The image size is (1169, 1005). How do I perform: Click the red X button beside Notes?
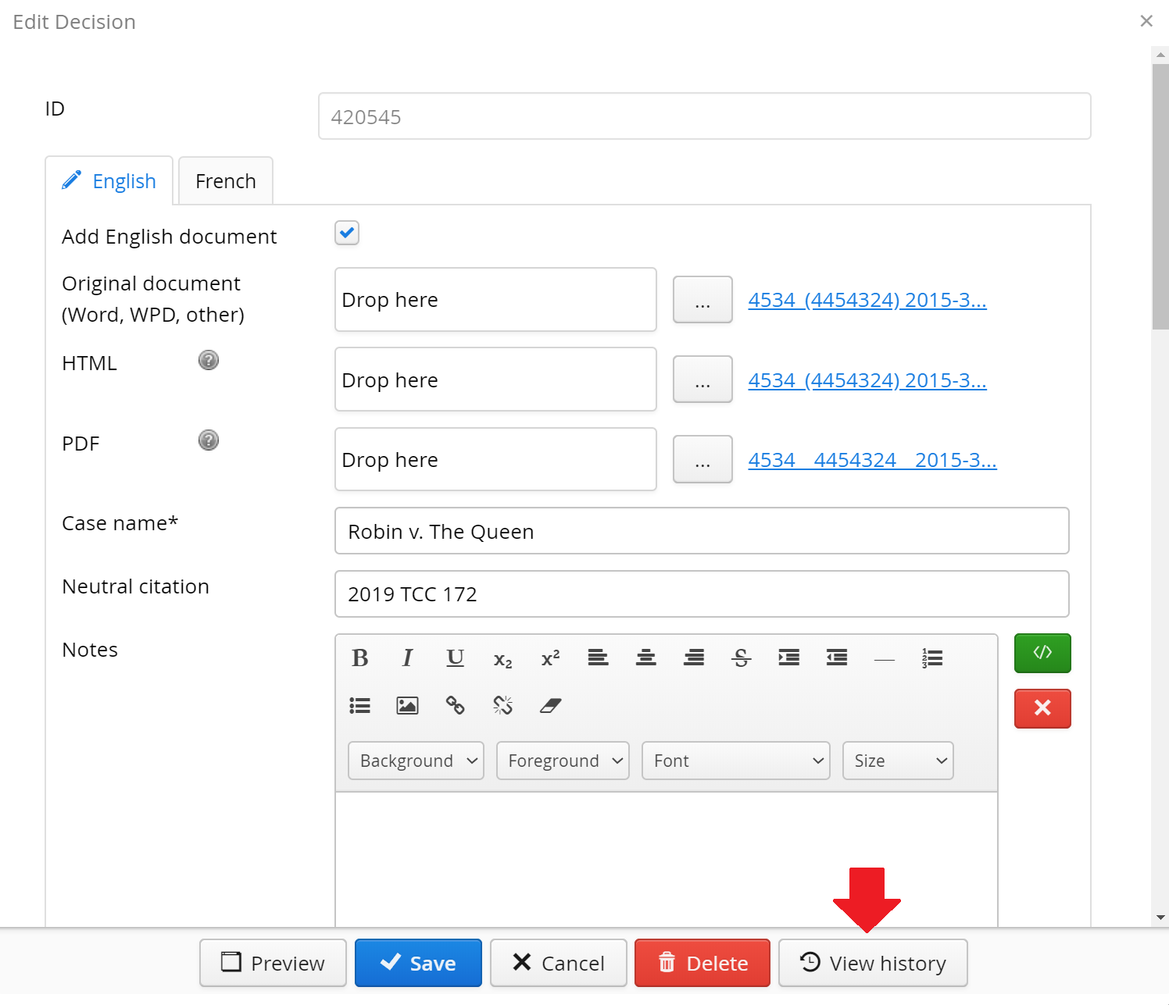pyautogui.click(x=1042, y=708)
